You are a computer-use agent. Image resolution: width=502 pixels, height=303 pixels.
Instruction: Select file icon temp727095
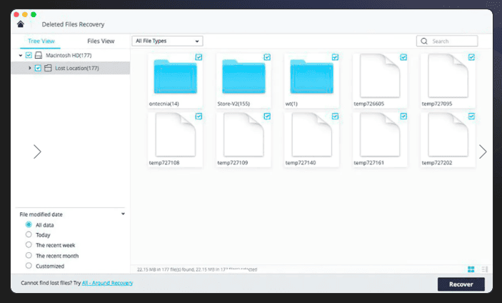(x=448, y=76)
